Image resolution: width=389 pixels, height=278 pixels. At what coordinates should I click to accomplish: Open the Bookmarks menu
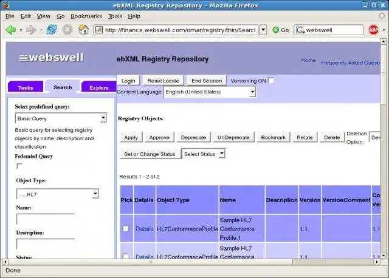coord(86,16)
